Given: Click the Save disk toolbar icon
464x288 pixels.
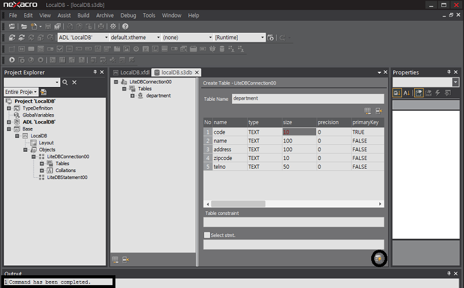Looking at the screenshot, I should (x=48, y=26).
